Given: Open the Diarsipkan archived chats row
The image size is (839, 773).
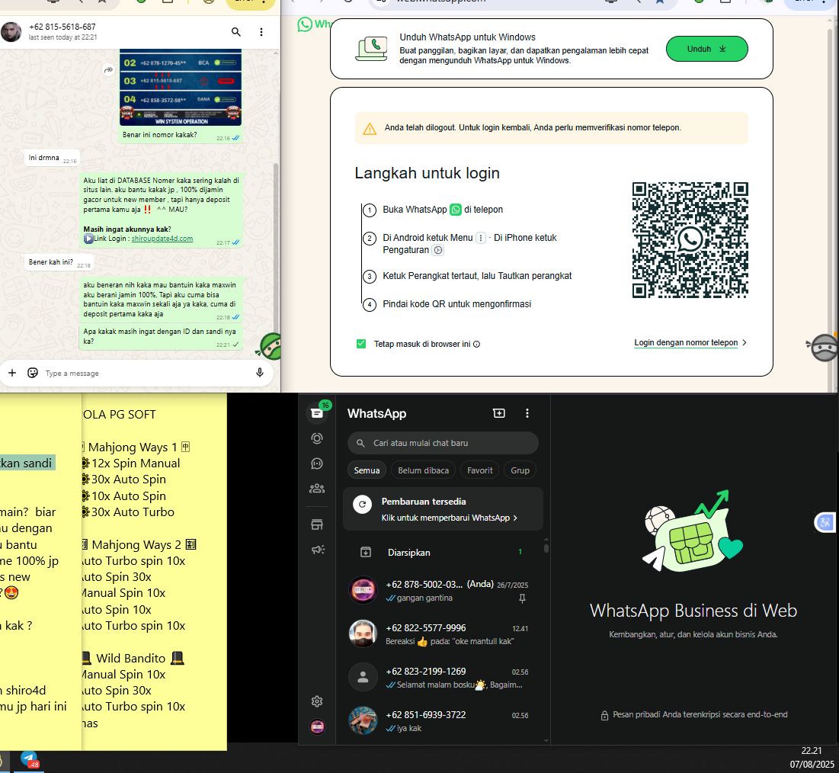Looking at the screenshot, I should pyautogui.click(x=443, y=553).
